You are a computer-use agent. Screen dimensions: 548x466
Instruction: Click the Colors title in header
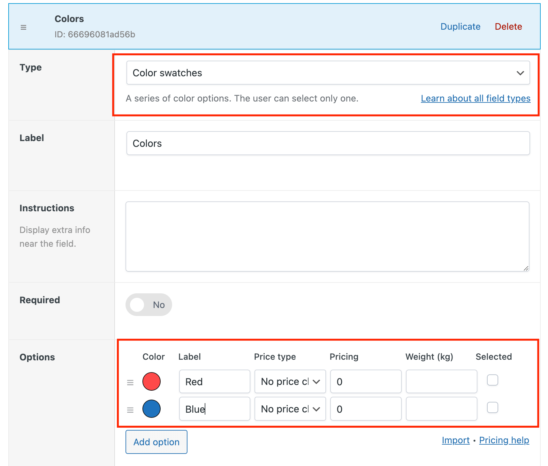(69, 19)
